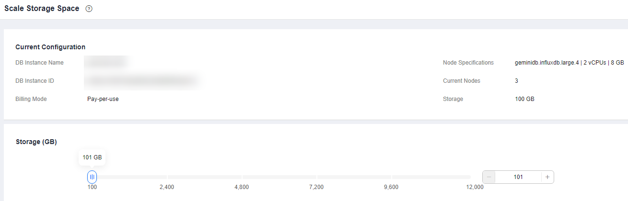Increase storage with the plus stepper button

click(547, 177)
